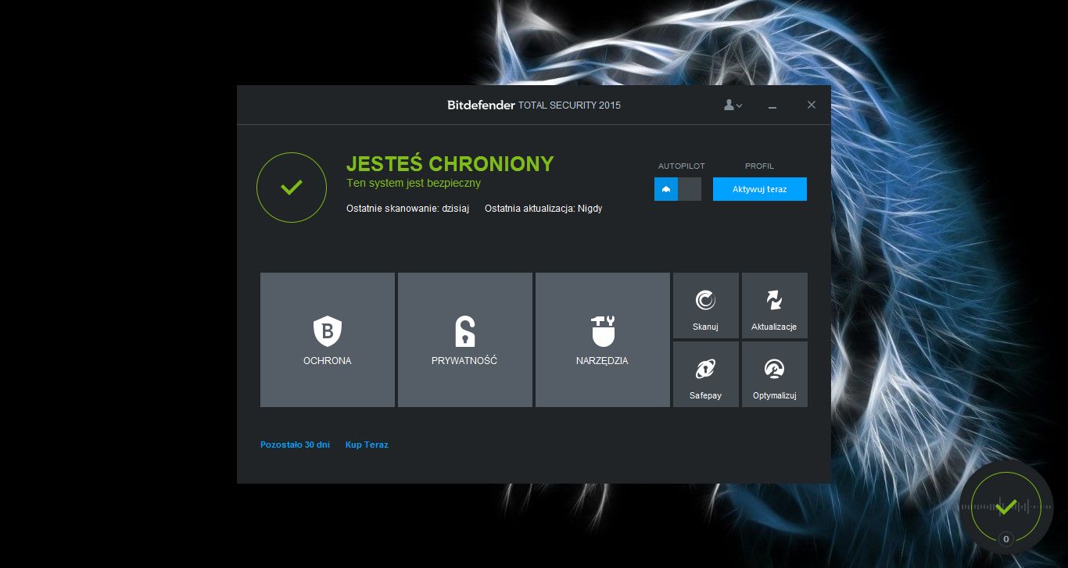Click the Kup Teraz link

[x=367, y=445]
